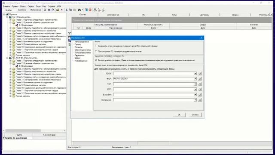Switch to the Сводка tab
The image size is (275, 155).
(x=235, y=15)
